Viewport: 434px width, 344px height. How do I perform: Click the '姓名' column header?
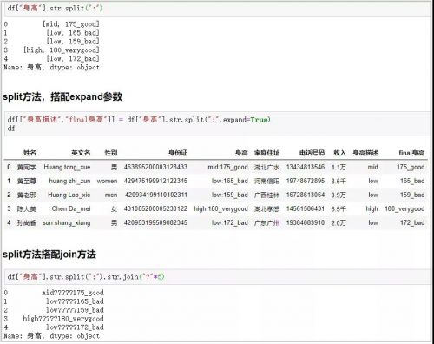point(30,153)
